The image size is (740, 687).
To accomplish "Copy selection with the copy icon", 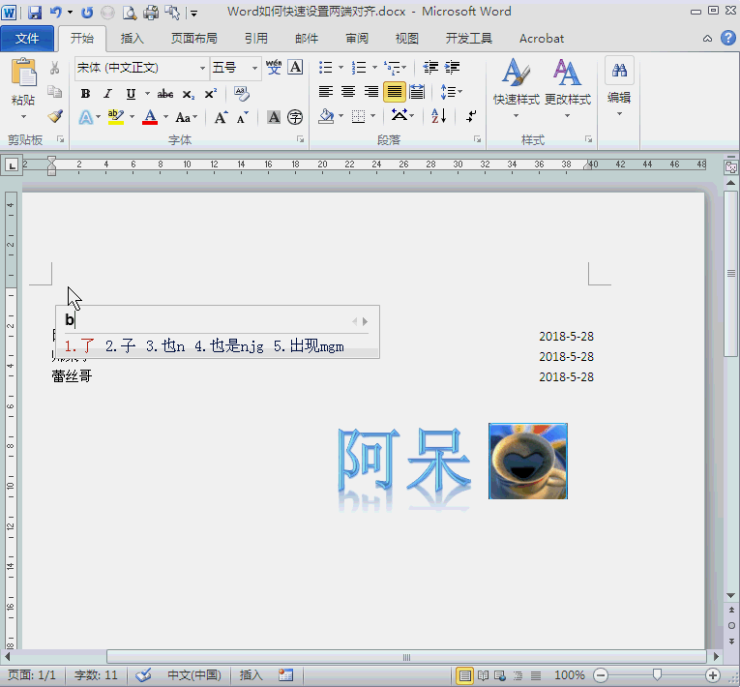I will (x=55, y=92).
